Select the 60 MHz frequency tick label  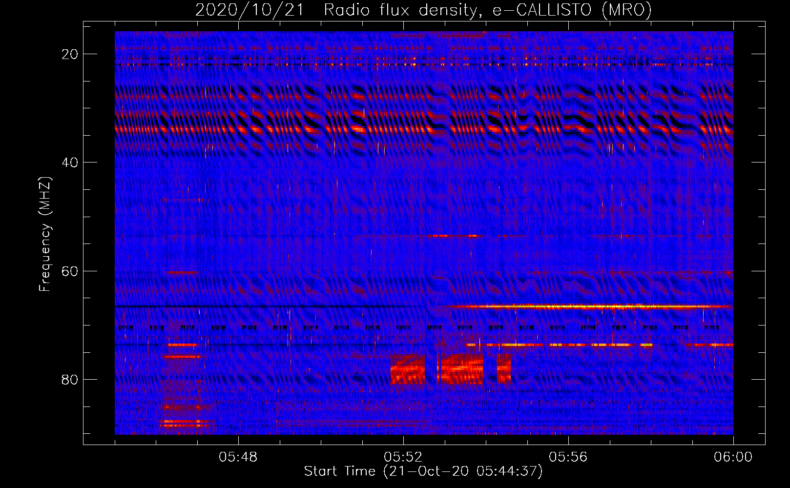(70, 271)
